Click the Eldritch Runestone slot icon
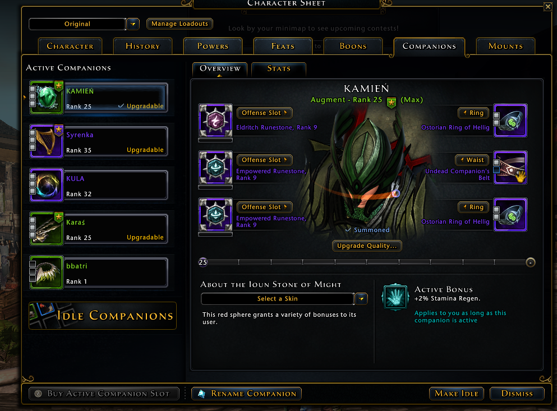557x411 pixels. [x=215, y=121]
